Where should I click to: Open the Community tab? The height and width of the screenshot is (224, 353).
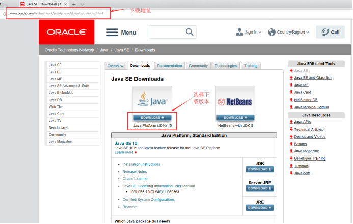pos(198,66)
